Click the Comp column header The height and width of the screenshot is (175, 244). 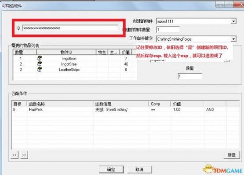coord(159,104)
